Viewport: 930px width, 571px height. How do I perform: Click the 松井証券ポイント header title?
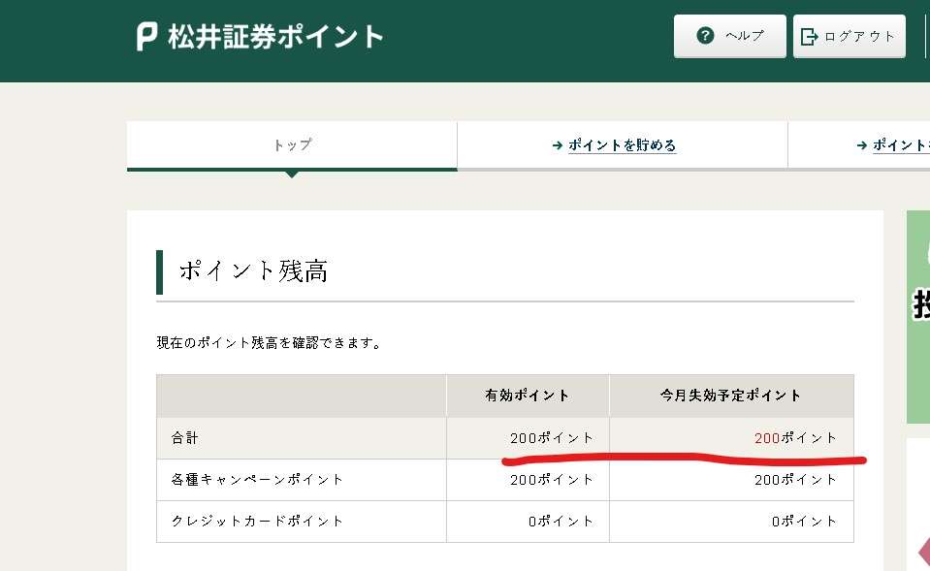click(x=275, y=37)
